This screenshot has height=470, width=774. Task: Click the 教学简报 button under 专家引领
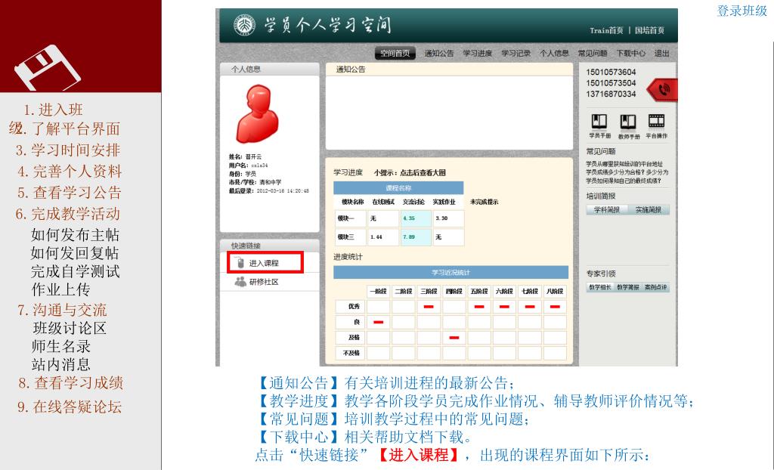click(x=628, y=287)
